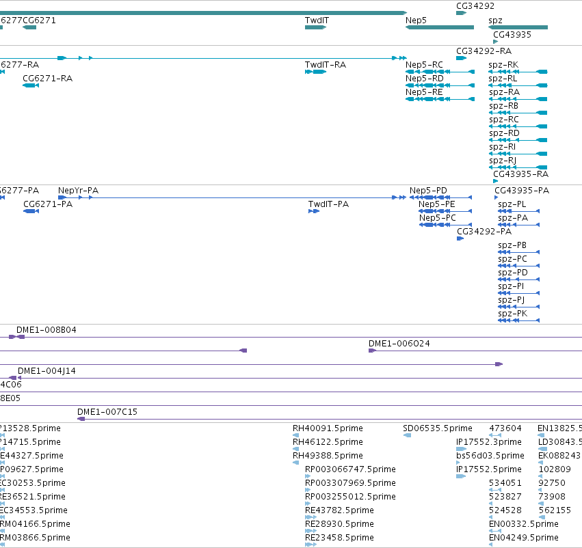Select protein Nep5-PE
The height and width of the screenshot is (548, 582).
pos(445,211)
